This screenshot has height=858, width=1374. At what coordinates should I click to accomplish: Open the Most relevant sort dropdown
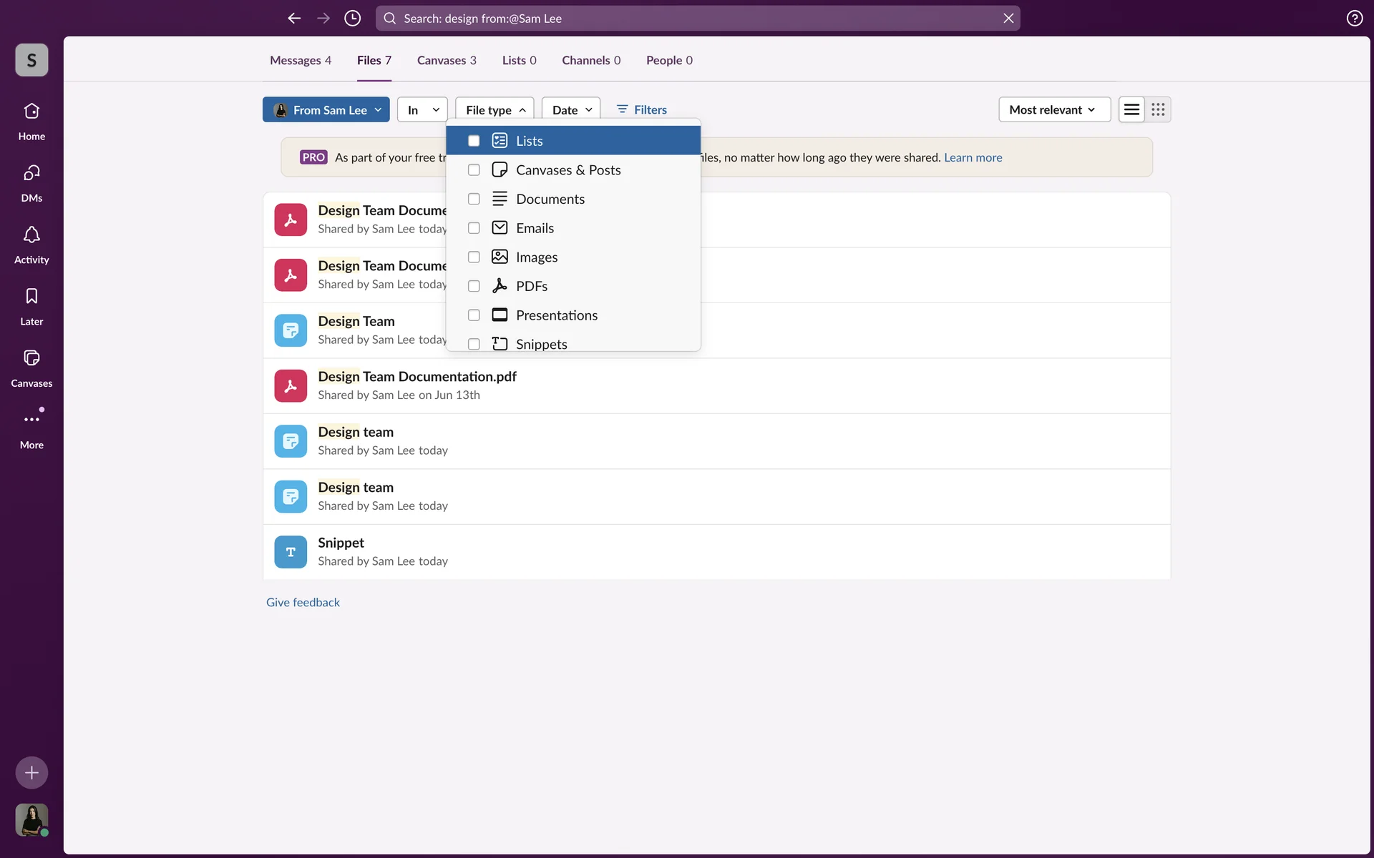[x=1053, y=109]
